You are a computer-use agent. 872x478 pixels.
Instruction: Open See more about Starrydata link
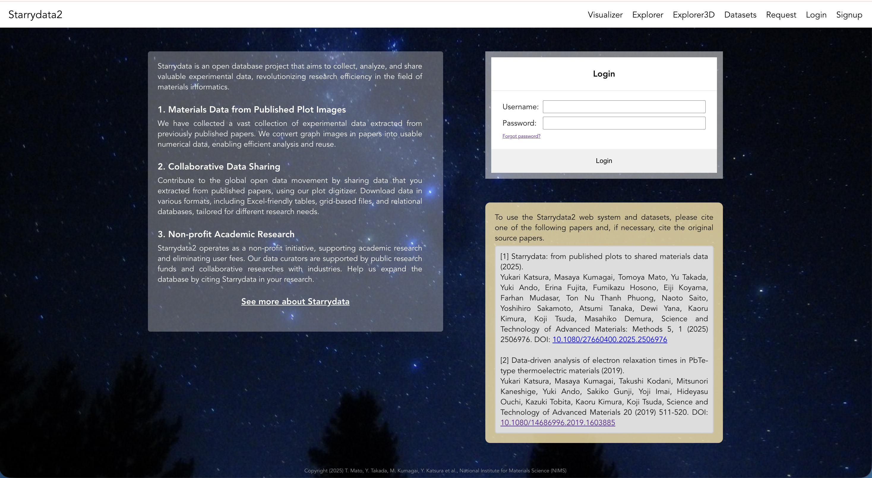[295, 301]
